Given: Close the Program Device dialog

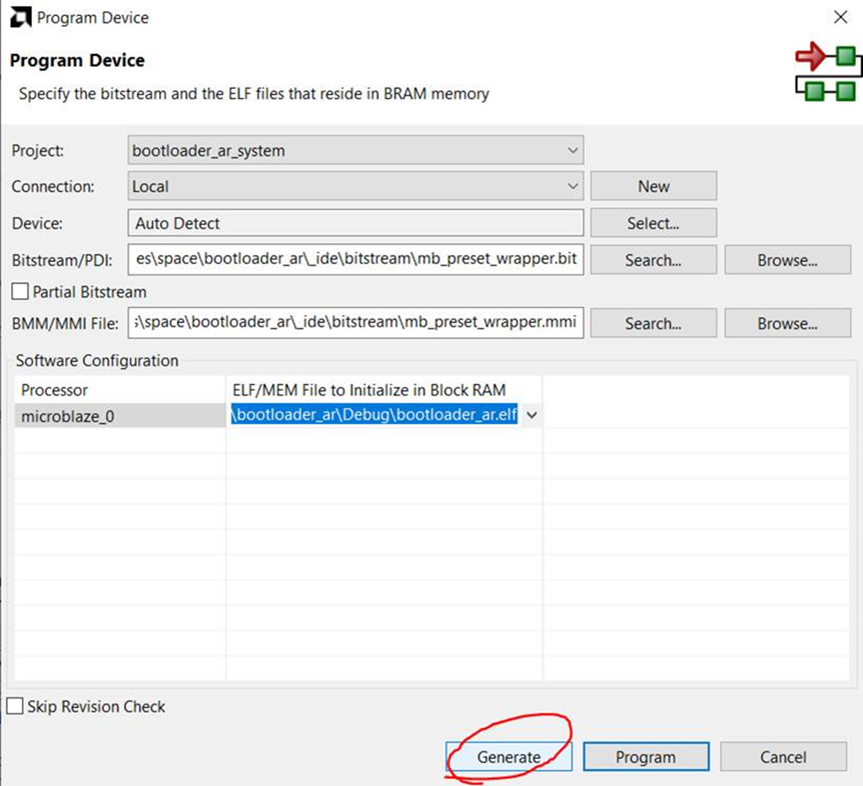Looking at the screenshot, I should coord(840,18).
